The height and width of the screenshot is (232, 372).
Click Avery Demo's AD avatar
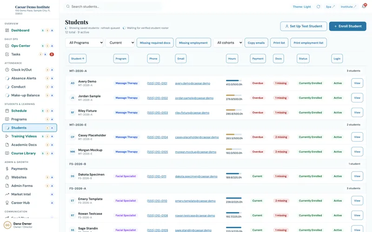[73, 83]
